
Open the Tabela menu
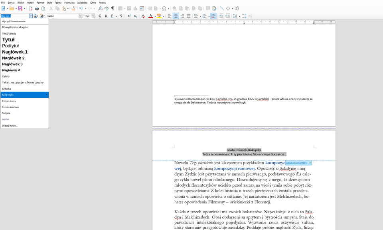point(58,2)
